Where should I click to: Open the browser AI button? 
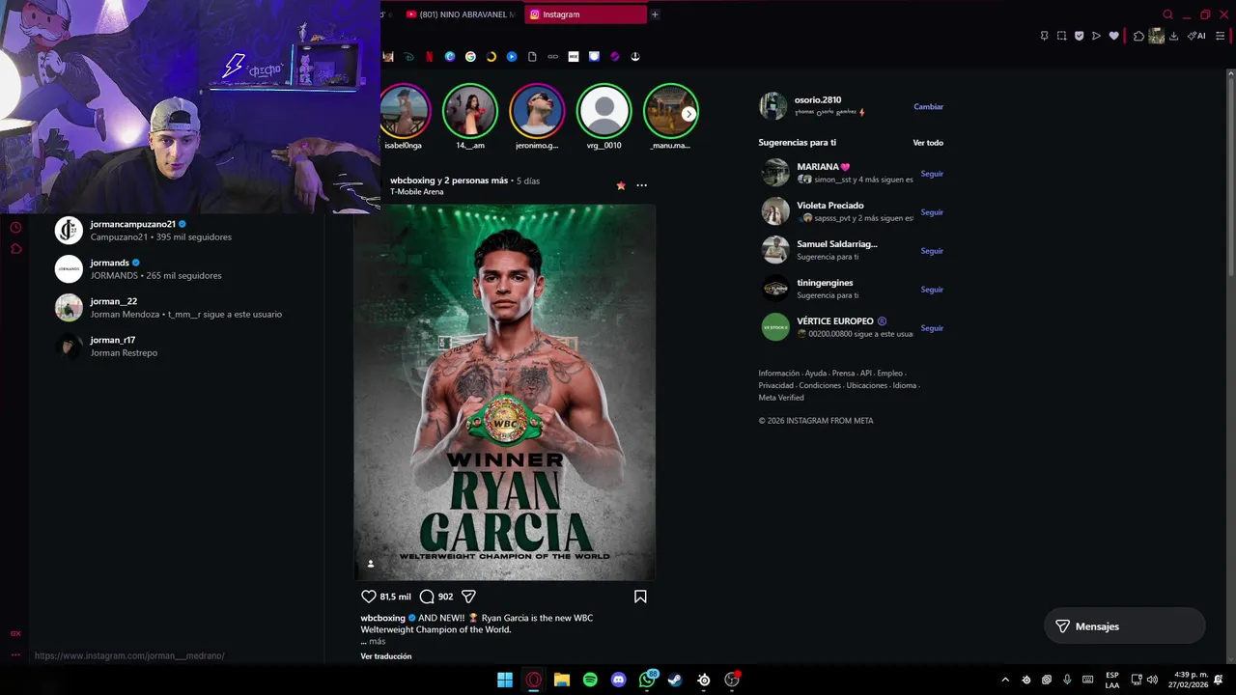1196,36
